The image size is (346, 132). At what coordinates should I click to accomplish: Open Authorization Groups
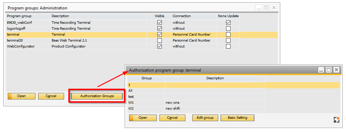click(x=97, y=96)
